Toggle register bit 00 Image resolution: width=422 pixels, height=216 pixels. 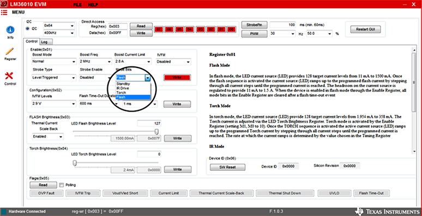coord(231,29)
